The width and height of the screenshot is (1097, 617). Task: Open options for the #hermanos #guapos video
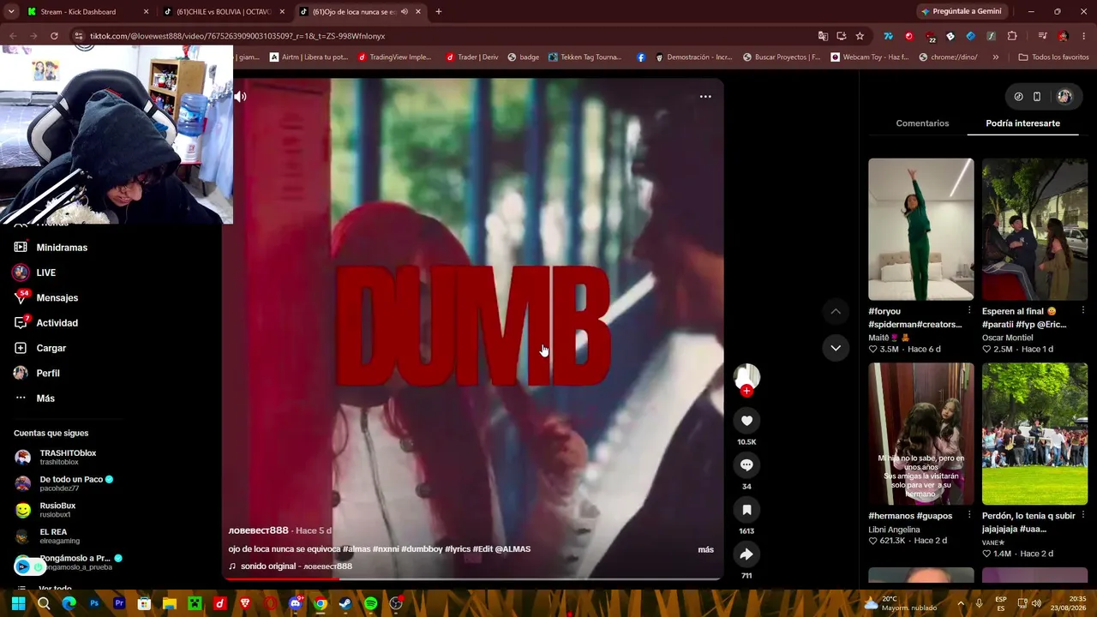click(969, 515)
